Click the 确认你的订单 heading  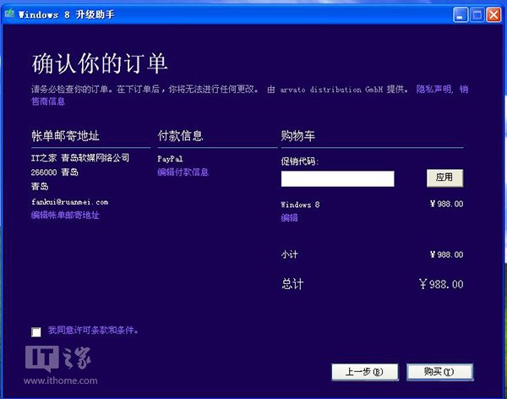tap(100, 63)
